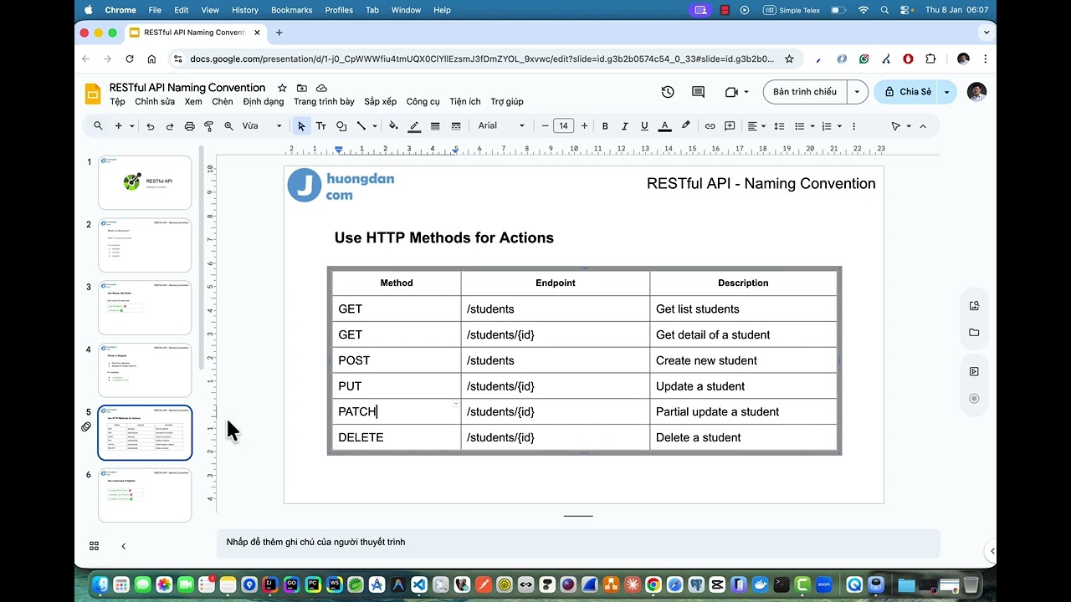This screenshot has width=1071, height=602.
Task: Open the Trang trình bày menu
Action: coord(324,102)
